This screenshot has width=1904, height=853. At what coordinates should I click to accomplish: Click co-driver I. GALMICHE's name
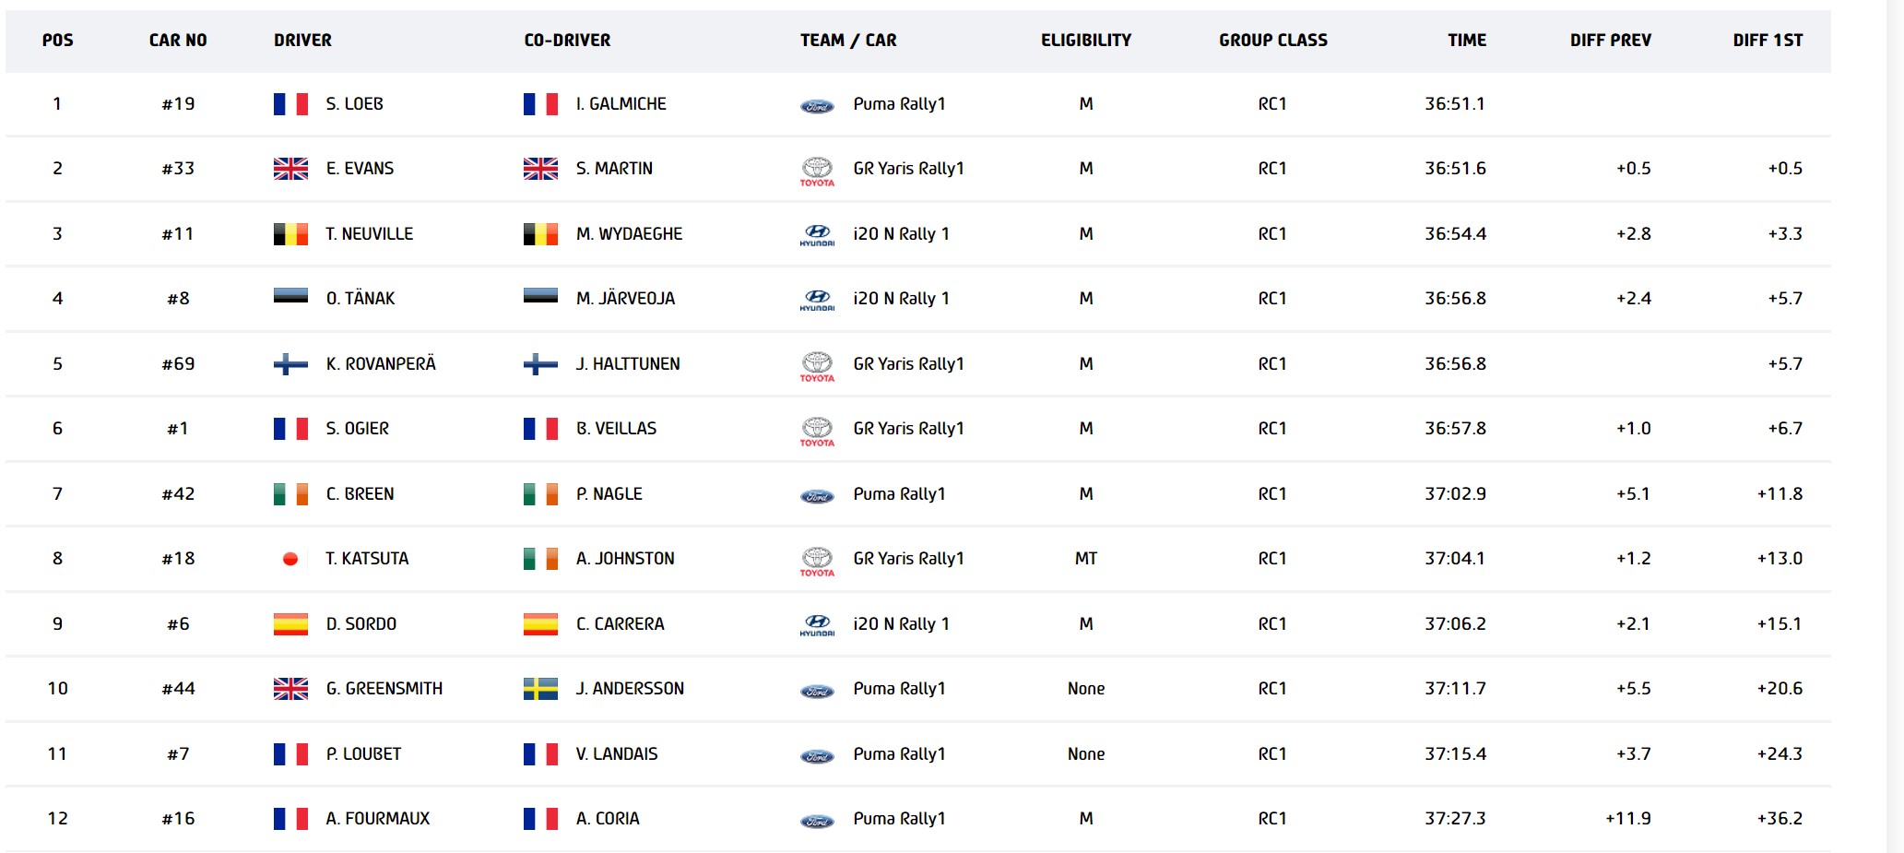coord(621,104)
